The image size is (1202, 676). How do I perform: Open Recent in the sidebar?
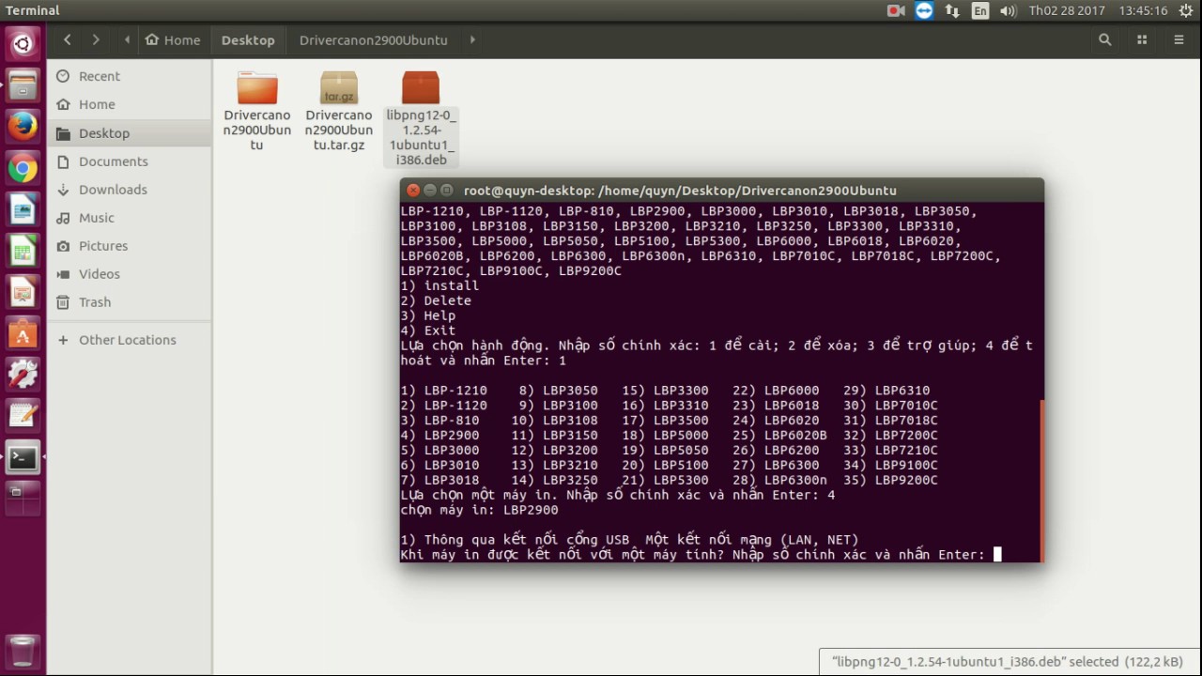tap(130, 76)
